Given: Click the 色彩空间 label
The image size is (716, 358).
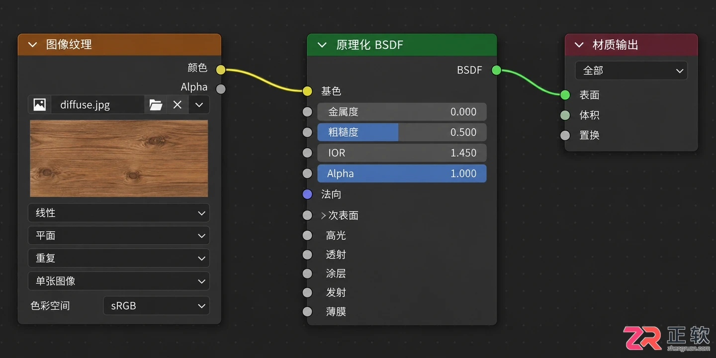Looking at the screenshot, I should [50, 306].
